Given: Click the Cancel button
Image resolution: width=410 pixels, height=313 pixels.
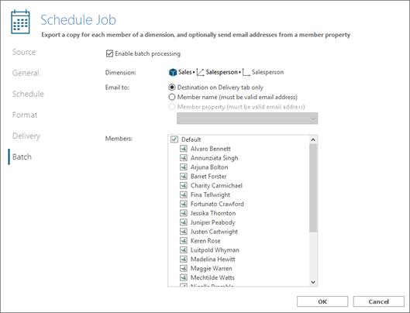Looking at the screenshot, I should click(x=379, y=301).
